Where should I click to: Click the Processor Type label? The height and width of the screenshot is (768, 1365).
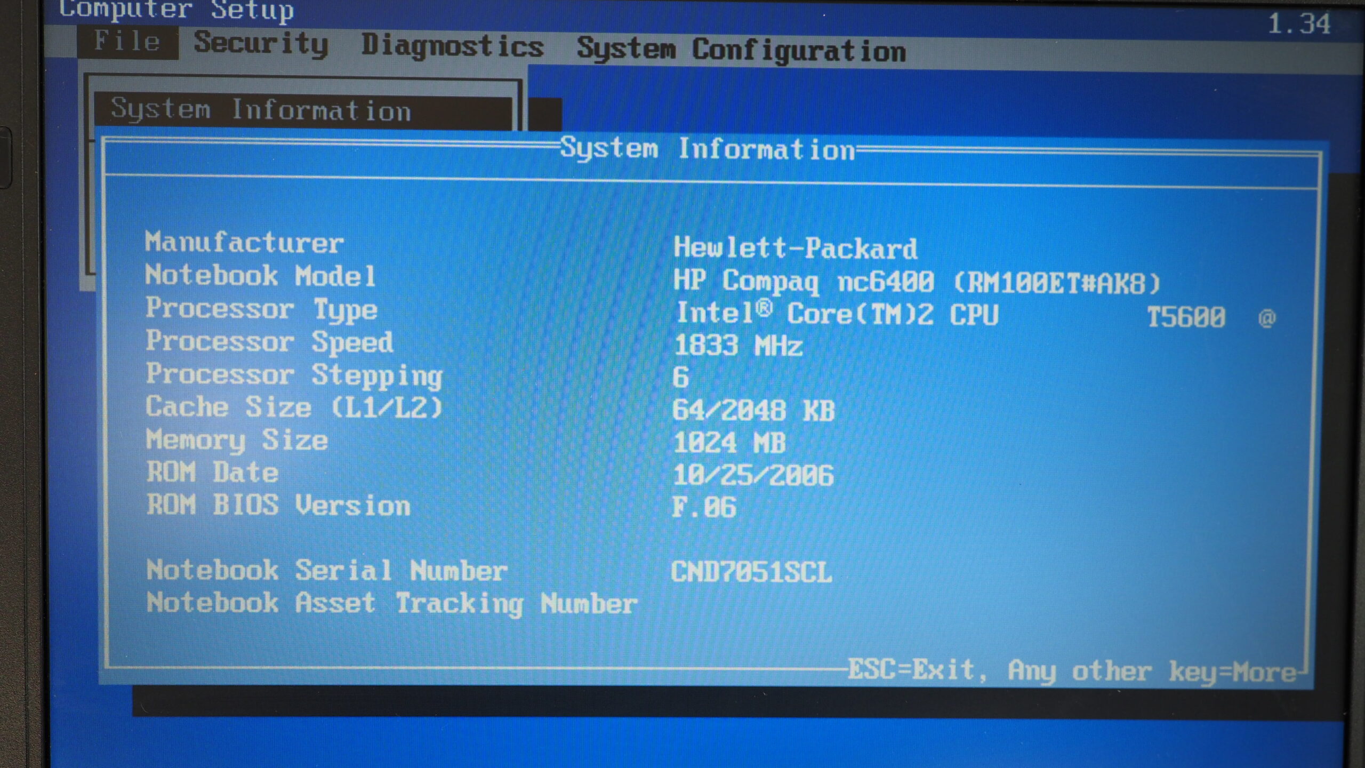tap(261, 309)
